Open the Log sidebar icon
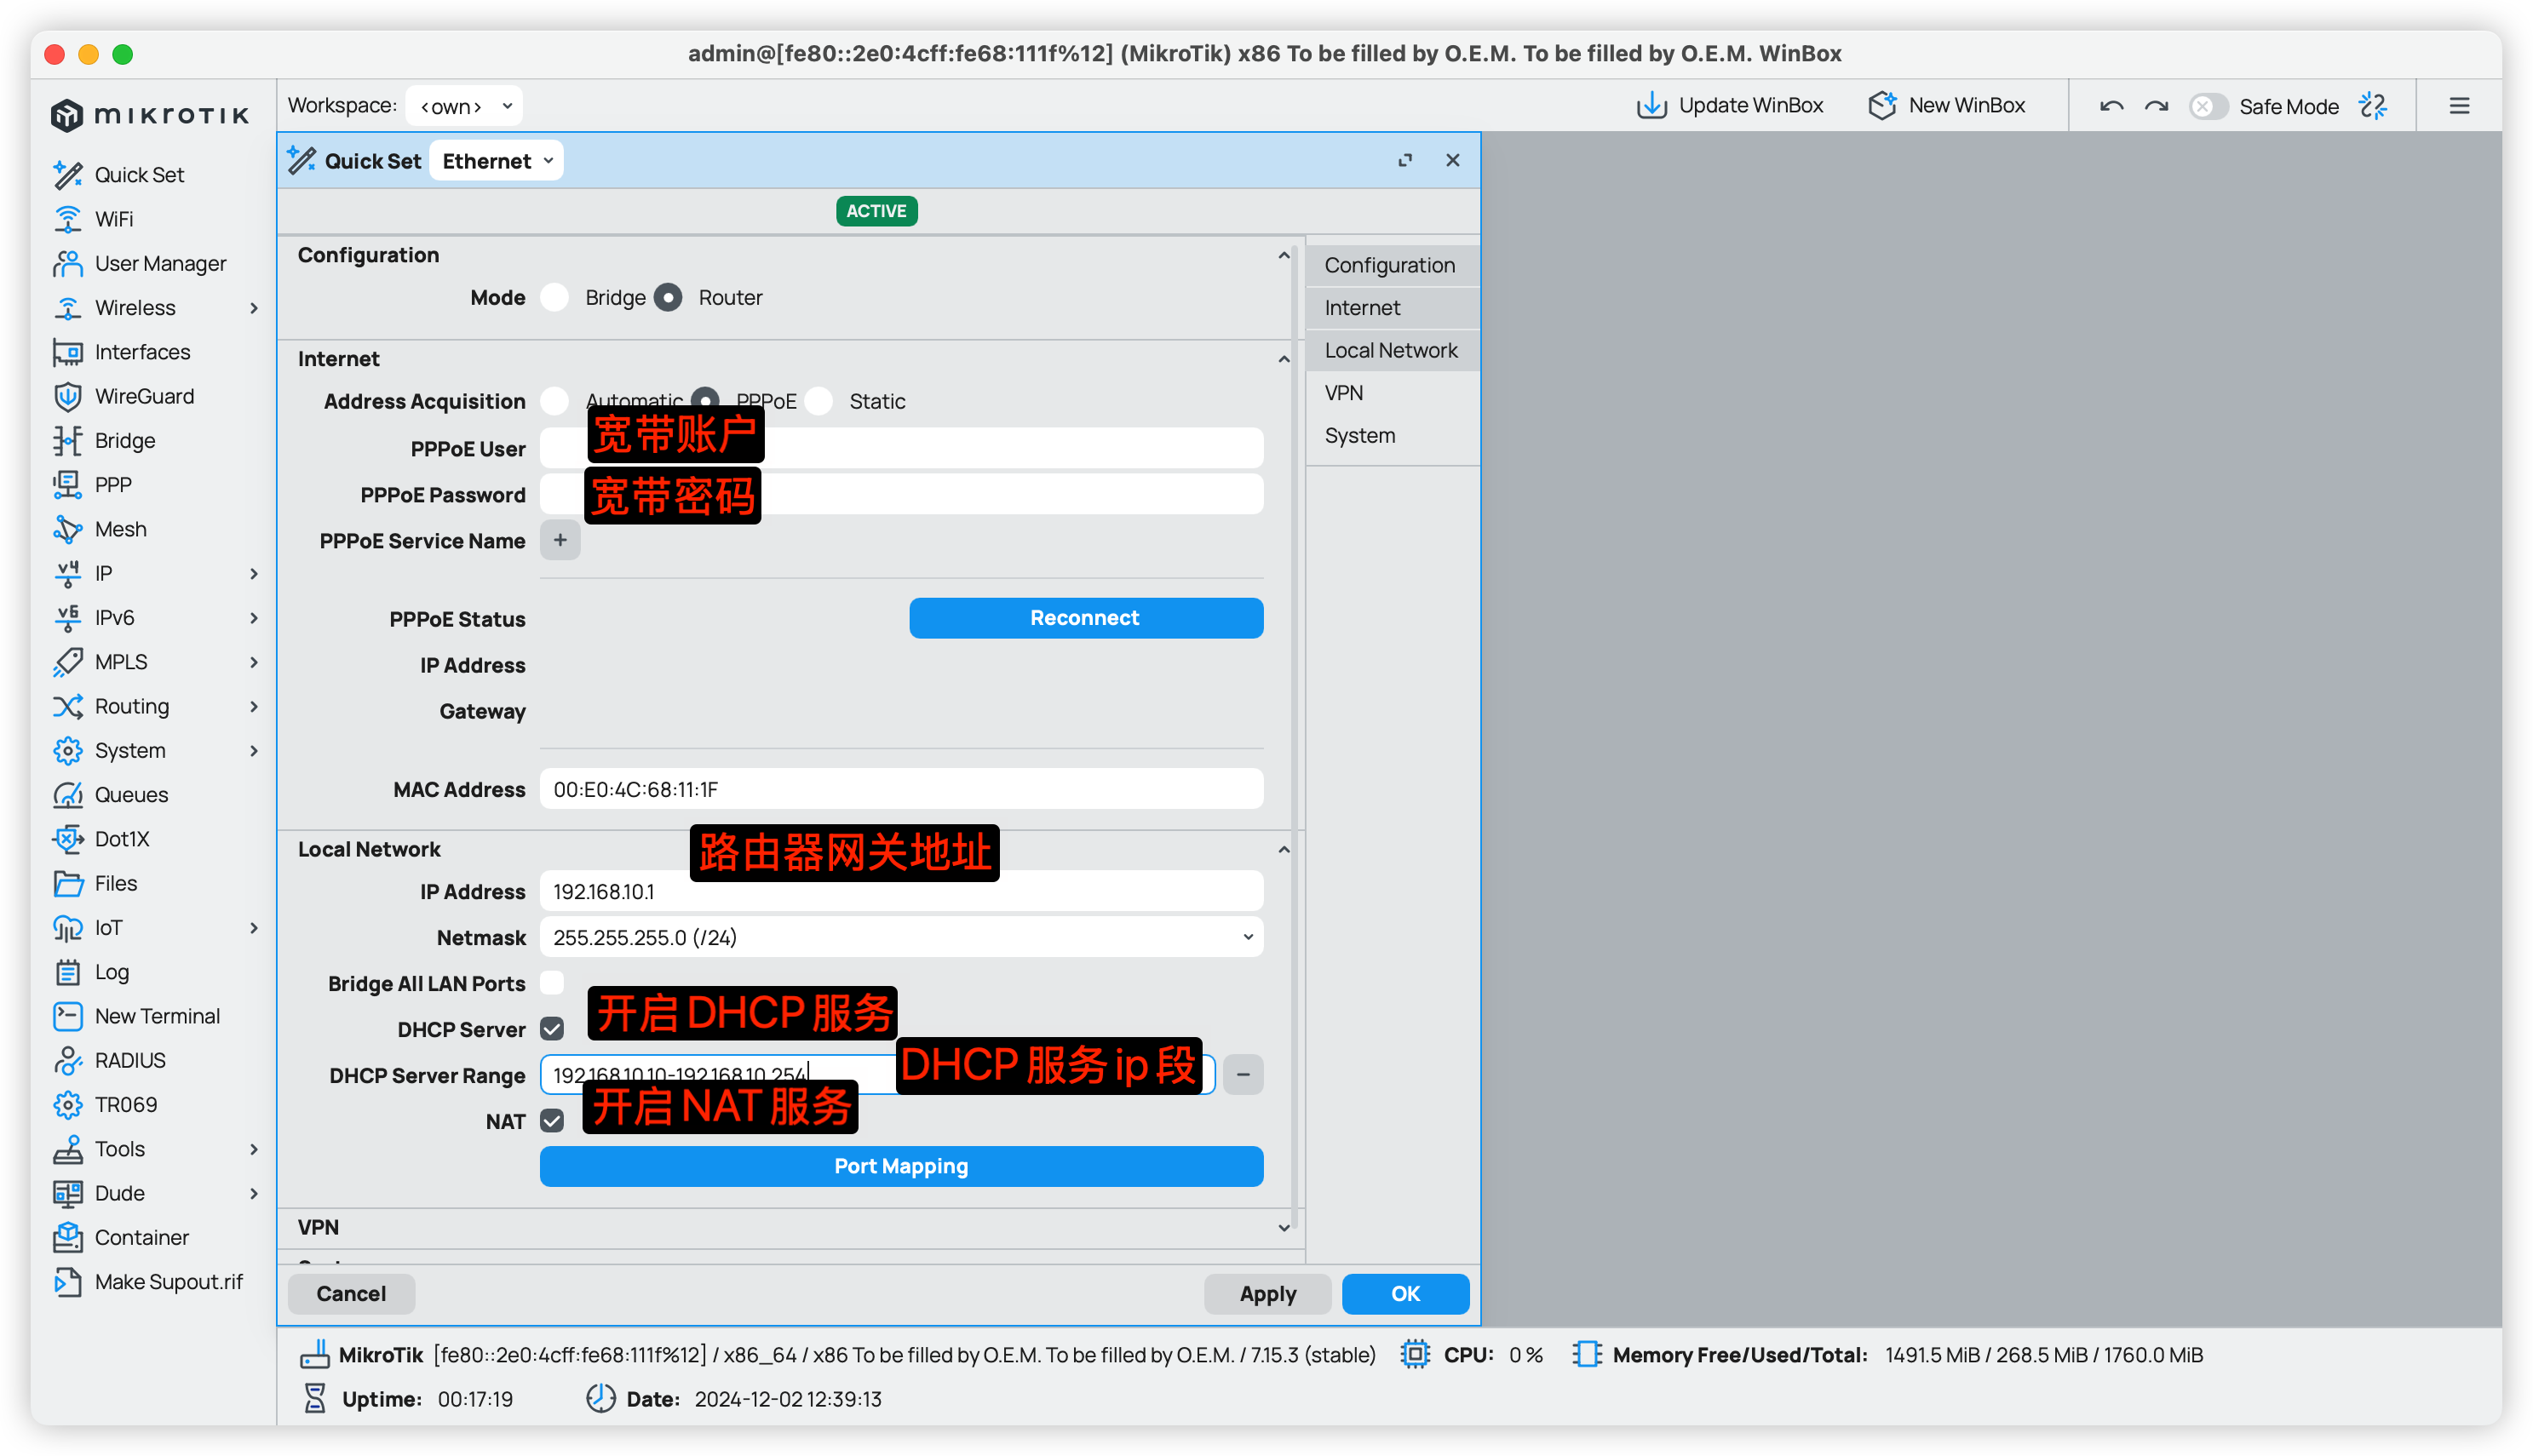Viewport: 2533px width, 1456px height. (67, 971)
